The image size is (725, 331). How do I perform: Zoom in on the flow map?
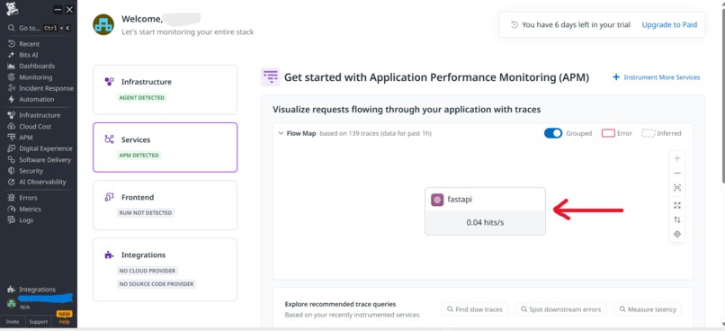pos(677,158)
